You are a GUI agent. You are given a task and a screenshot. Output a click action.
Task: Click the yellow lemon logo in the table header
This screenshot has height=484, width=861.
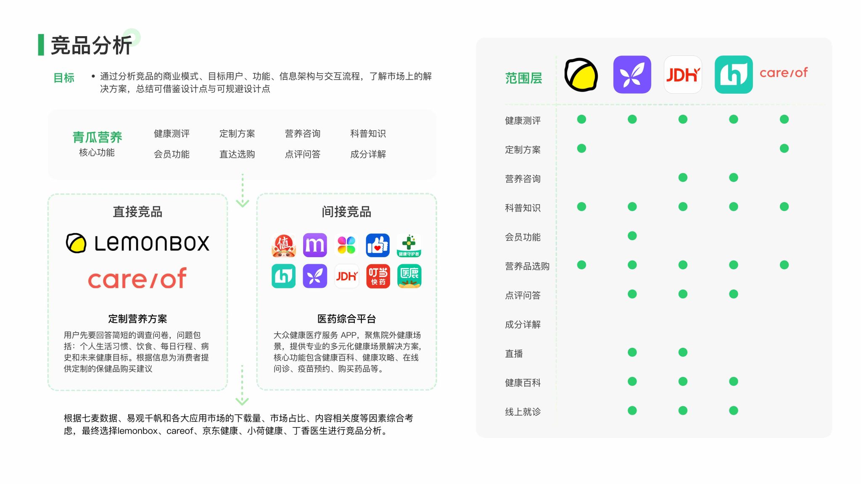tap(581, 75)
